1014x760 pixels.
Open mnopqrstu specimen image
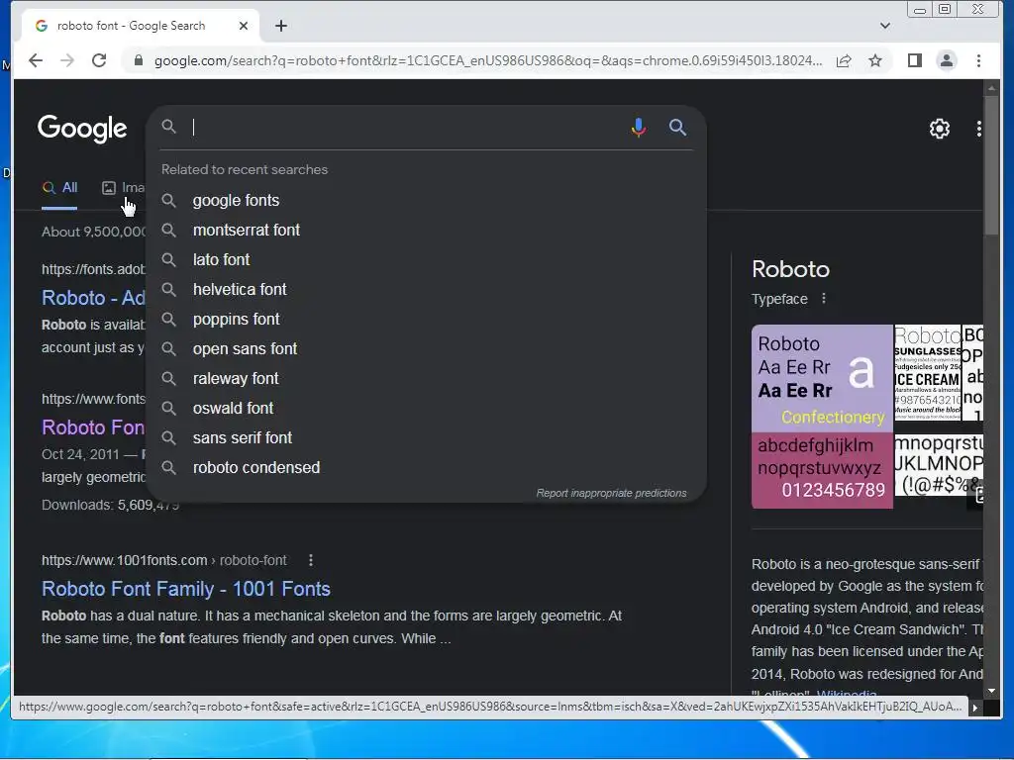point(939,465)
